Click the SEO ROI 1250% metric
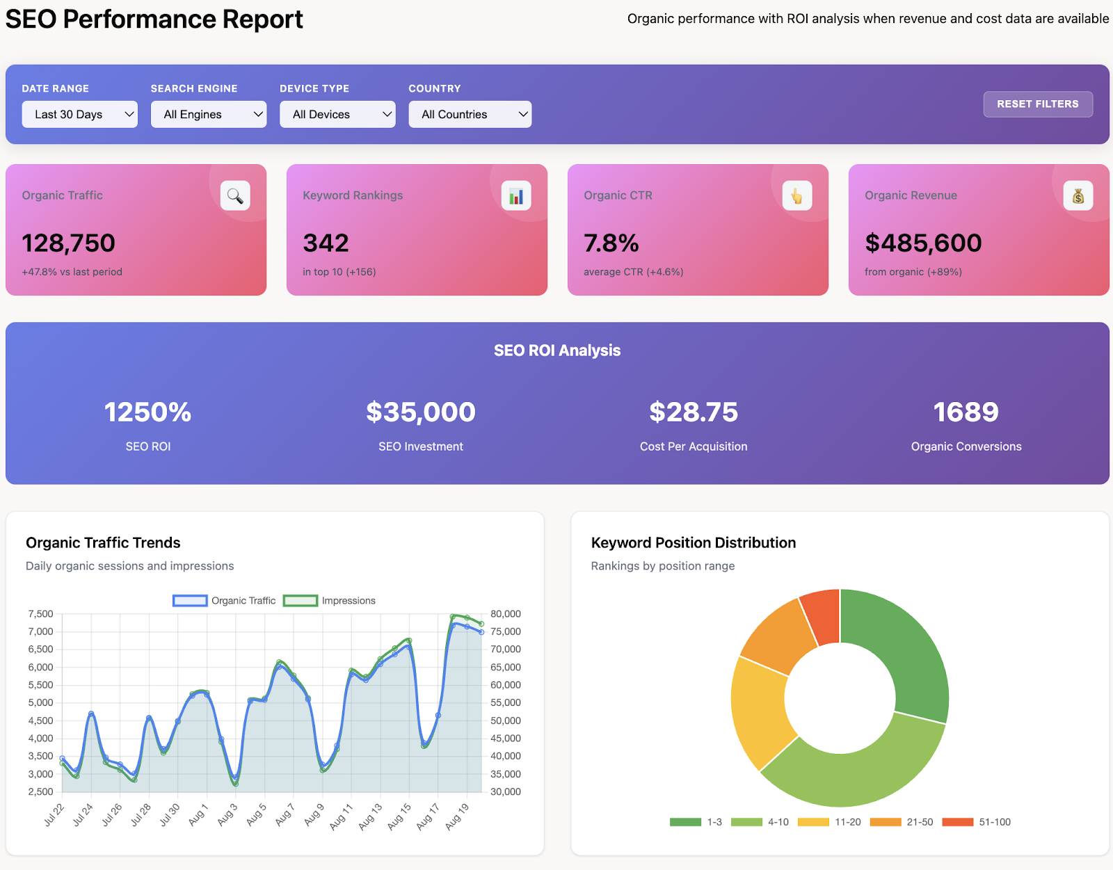1113x870 pixels. tap(147, 412)
